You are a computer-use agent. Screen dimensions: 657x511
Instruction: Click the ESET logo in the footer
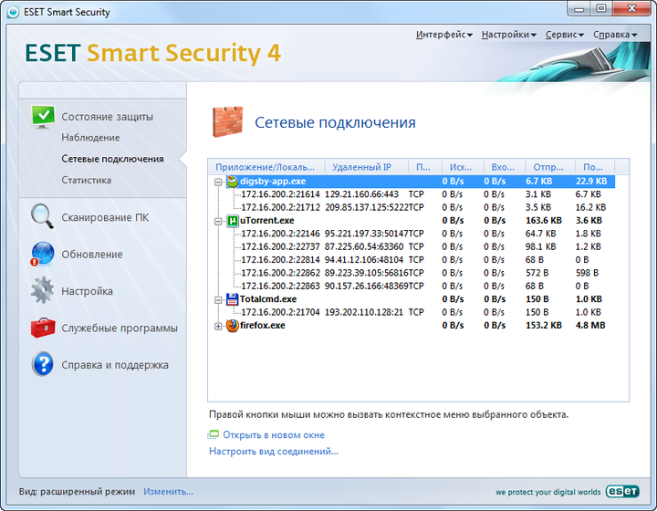pyautogui.click(x=622, y=491)
